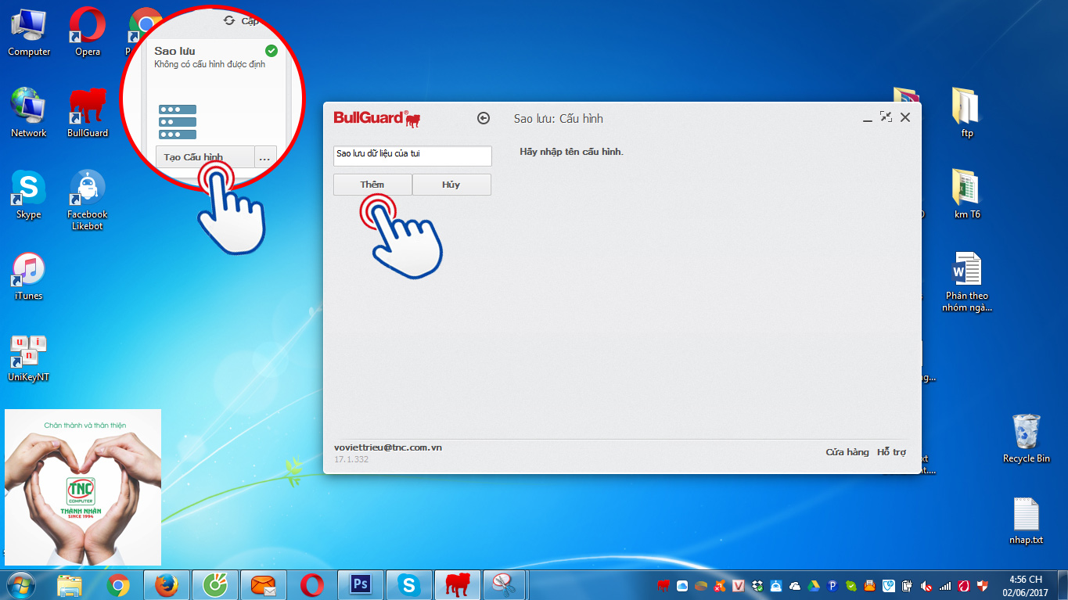
Task: Open the Snipping Tool on the taskbar
Action: point(505,585)
